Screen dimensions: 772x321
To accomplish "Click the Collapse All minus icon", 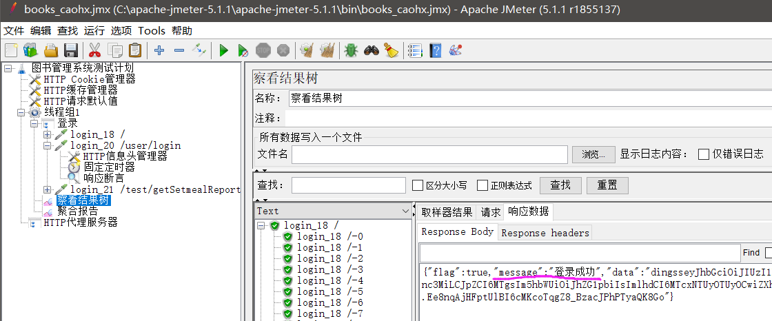I will click(x=179, y=50).
